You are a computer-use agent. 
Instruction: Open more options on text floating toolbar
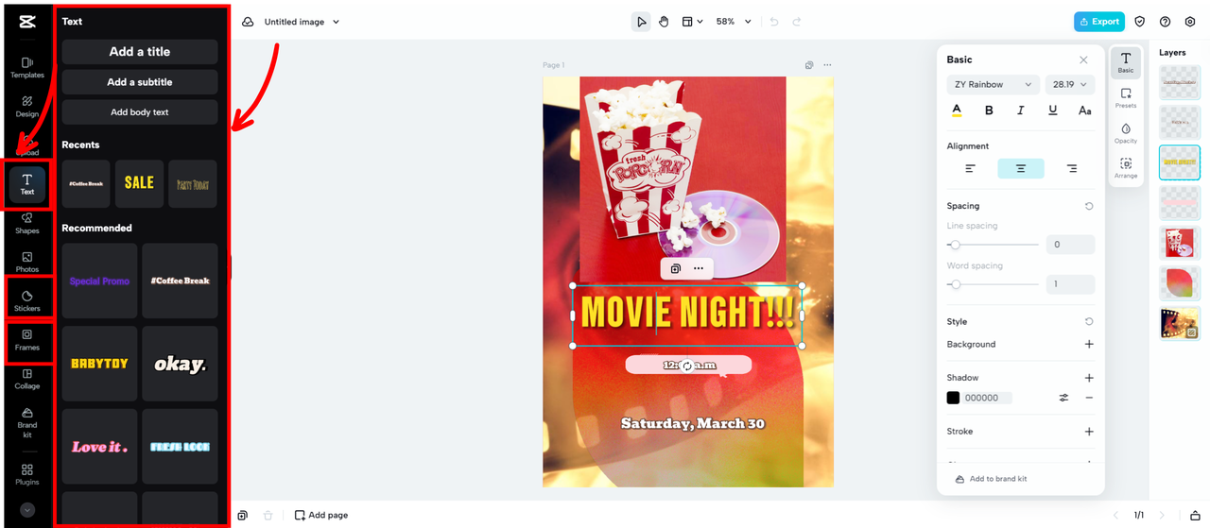point(699,268)
